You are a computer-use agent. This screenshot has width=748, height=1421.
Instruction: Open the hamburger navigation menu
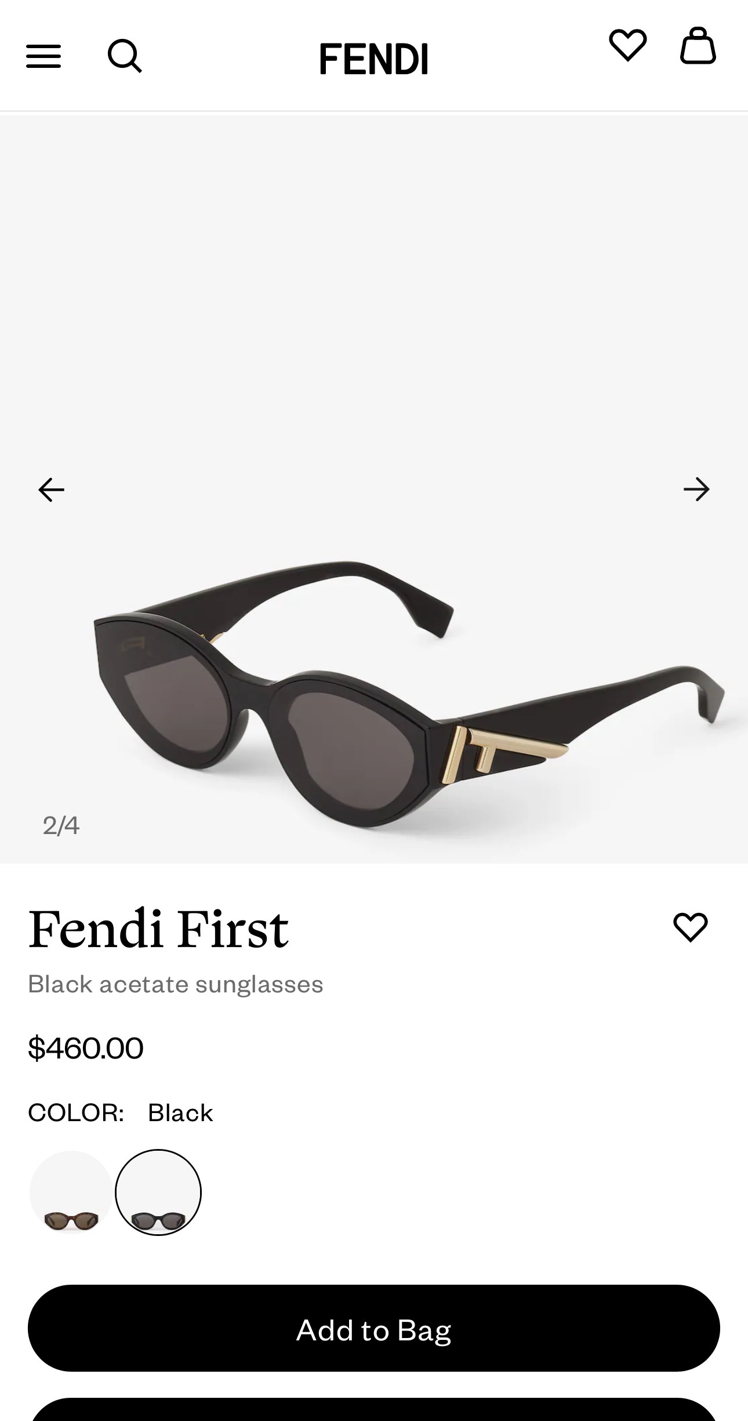[43, 56]
